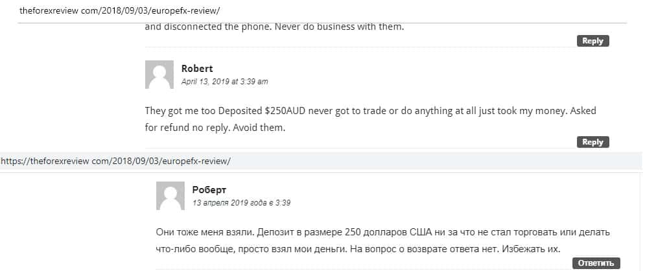The height and width of the screenshot is (271, 645).
Task: Click the Ответить button
Action: (x=596, y=263)
